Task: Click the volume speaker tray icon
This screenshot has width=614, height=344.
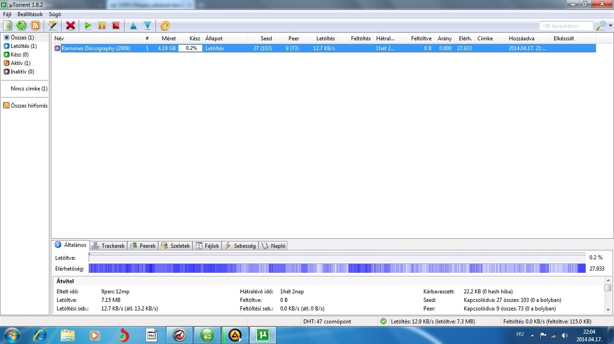Action: pyautogui.click(x=565, y=335)
